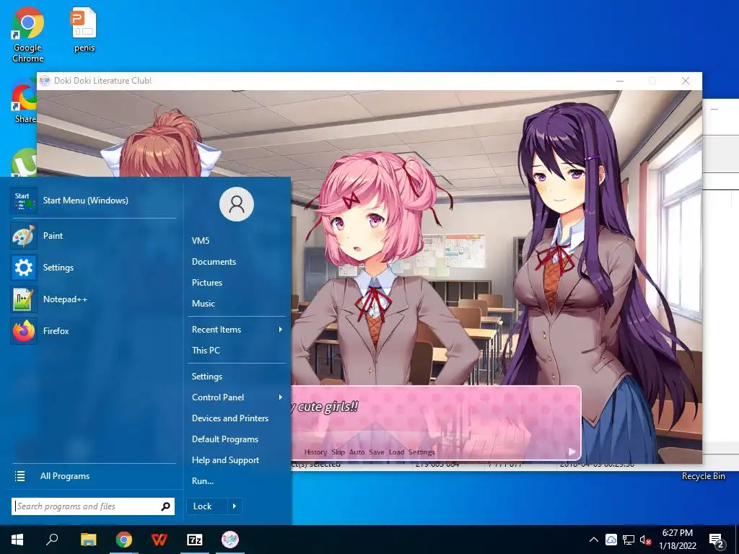Click Doki Doki window title icon
The image size is (739, 554).
45,81
